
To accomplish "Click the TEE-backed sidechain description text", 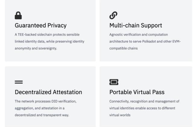I will point(49,42).
